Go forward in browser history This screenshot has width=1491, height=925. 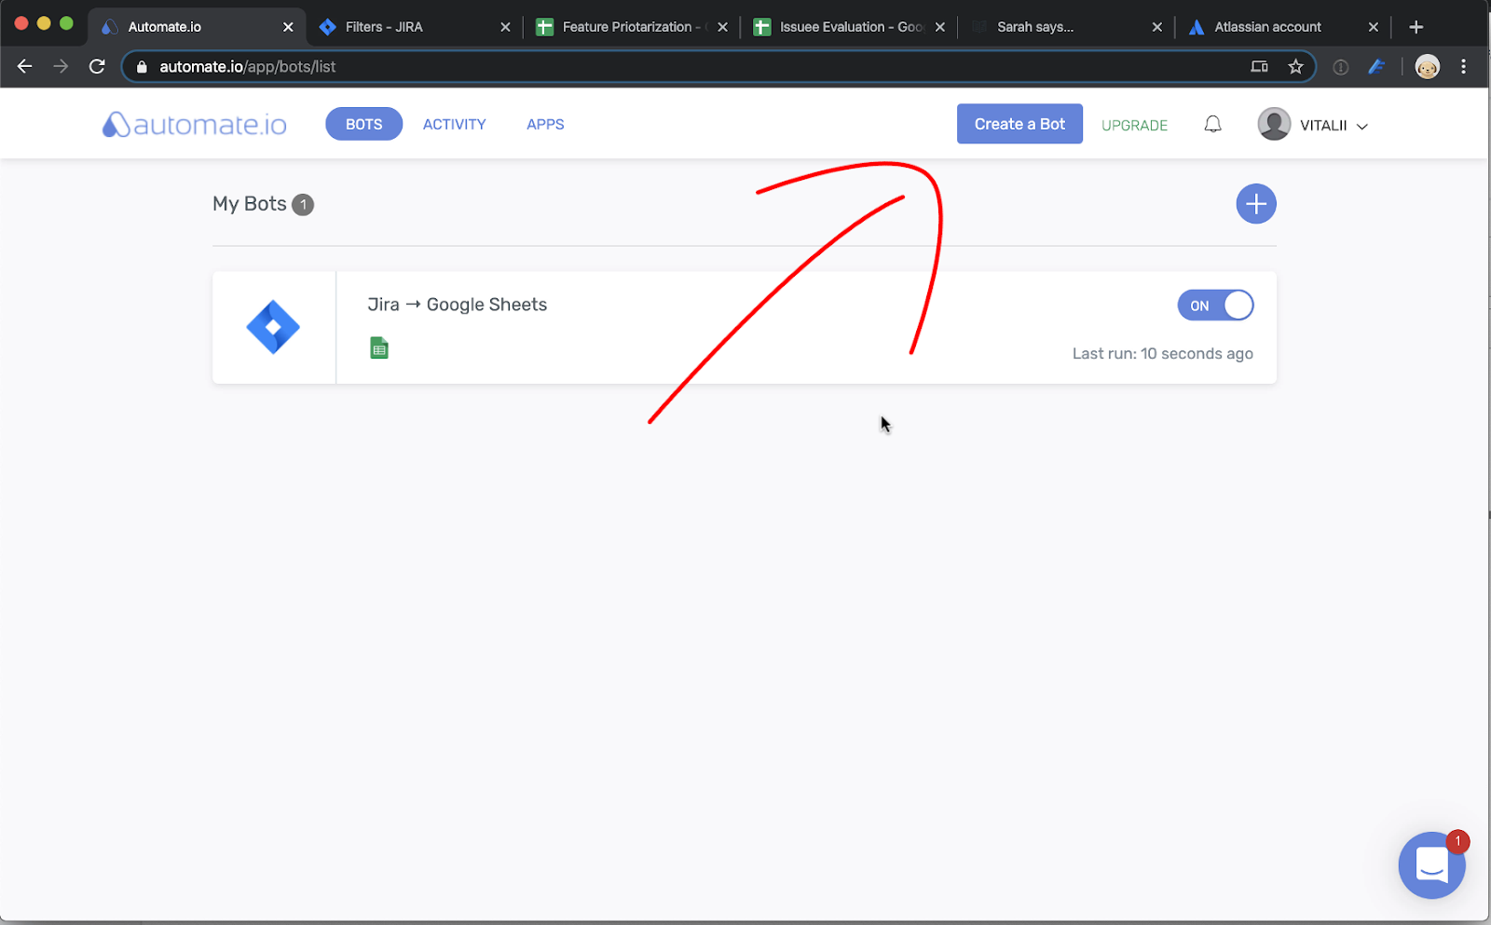[61, 66]
